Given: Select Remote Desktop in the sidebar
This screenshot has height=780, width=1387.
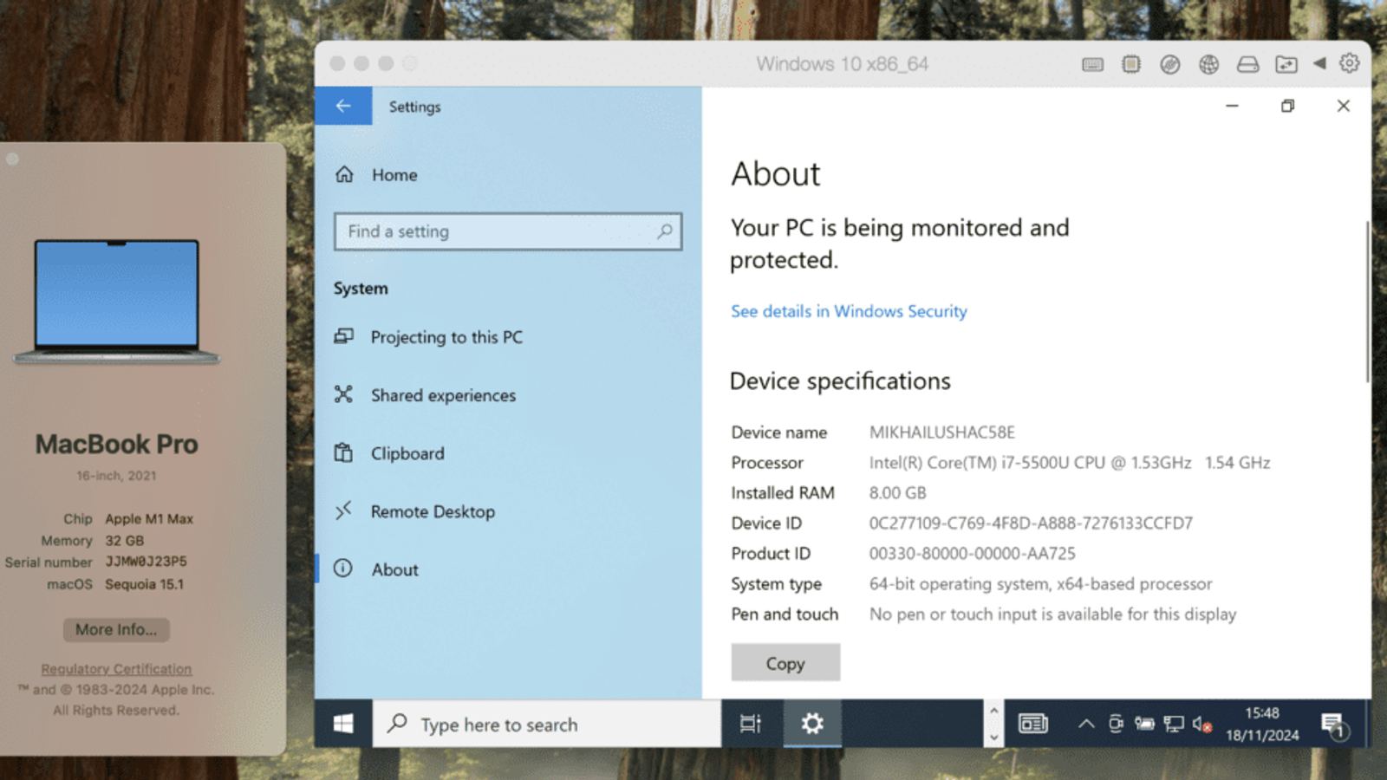Looking at the screenshot, I should coord(433,511).
